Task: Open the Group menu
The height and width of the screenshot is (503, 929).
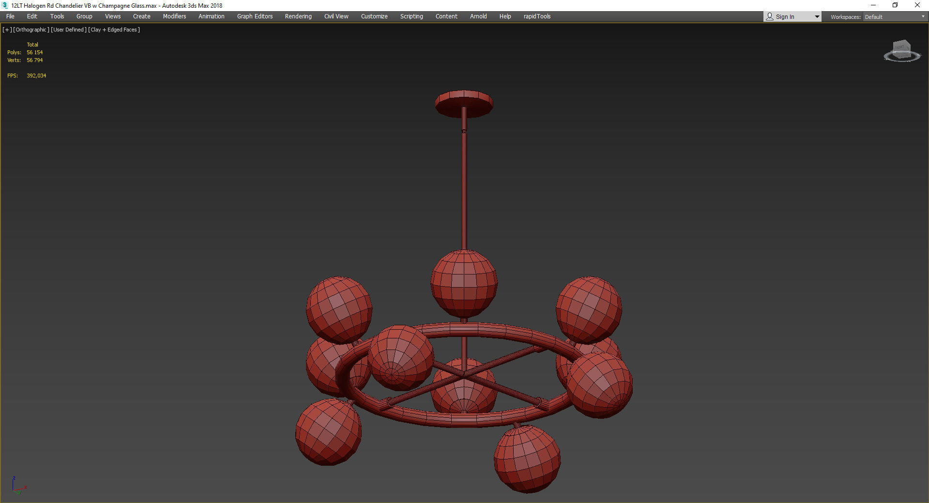Action: (84, 16)
